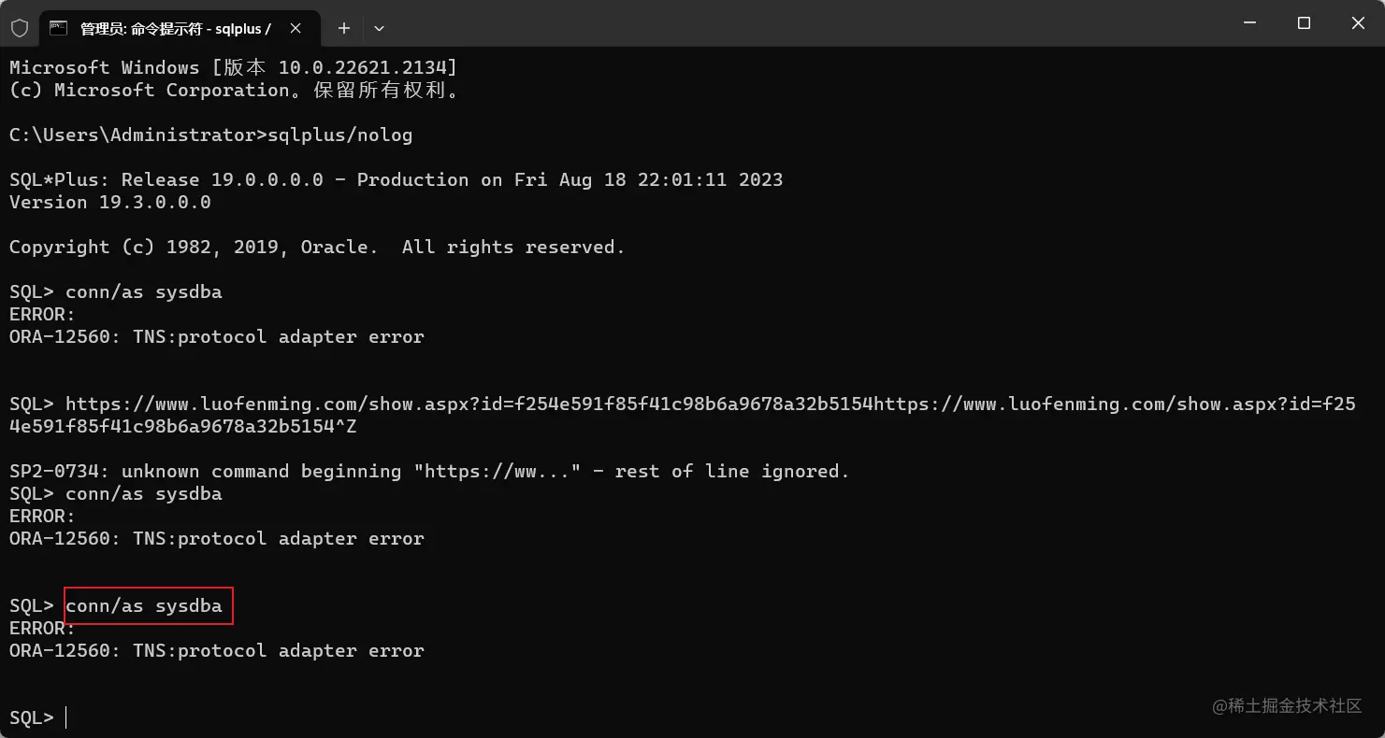This screenshot has width=1385, height=738.
Task: Click the red-boxed conn/as sysdba command
Action: coord(148,605)
